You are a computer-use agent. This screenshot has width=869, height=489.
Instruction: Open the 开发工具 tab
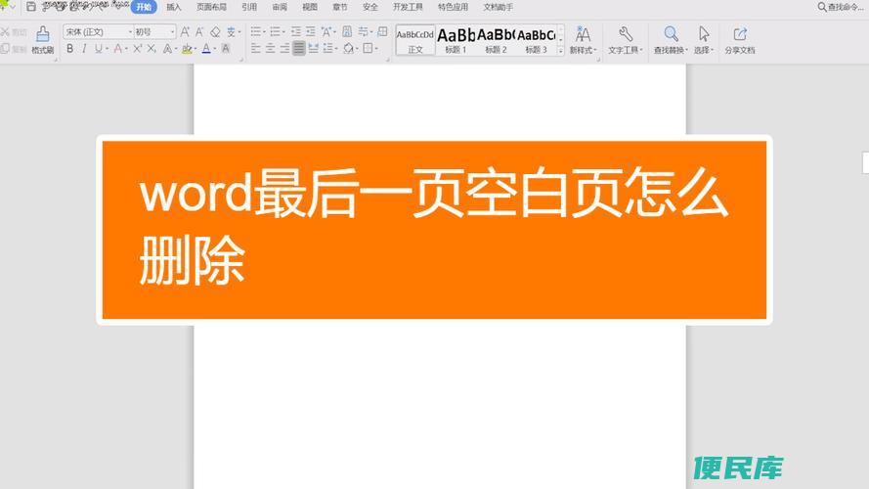click(x=408, y=7)
